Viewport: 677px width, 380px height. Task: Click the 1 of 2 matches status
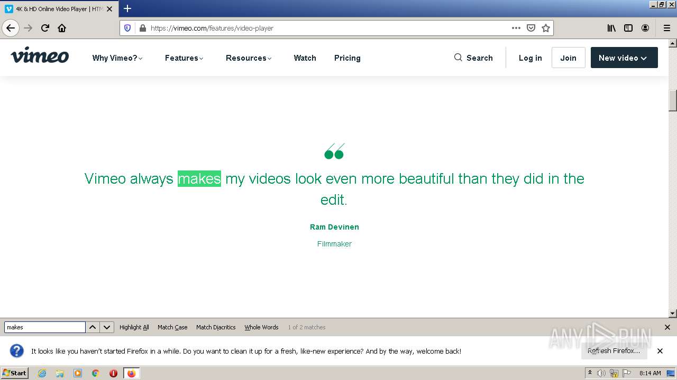(x=307, y=327)
